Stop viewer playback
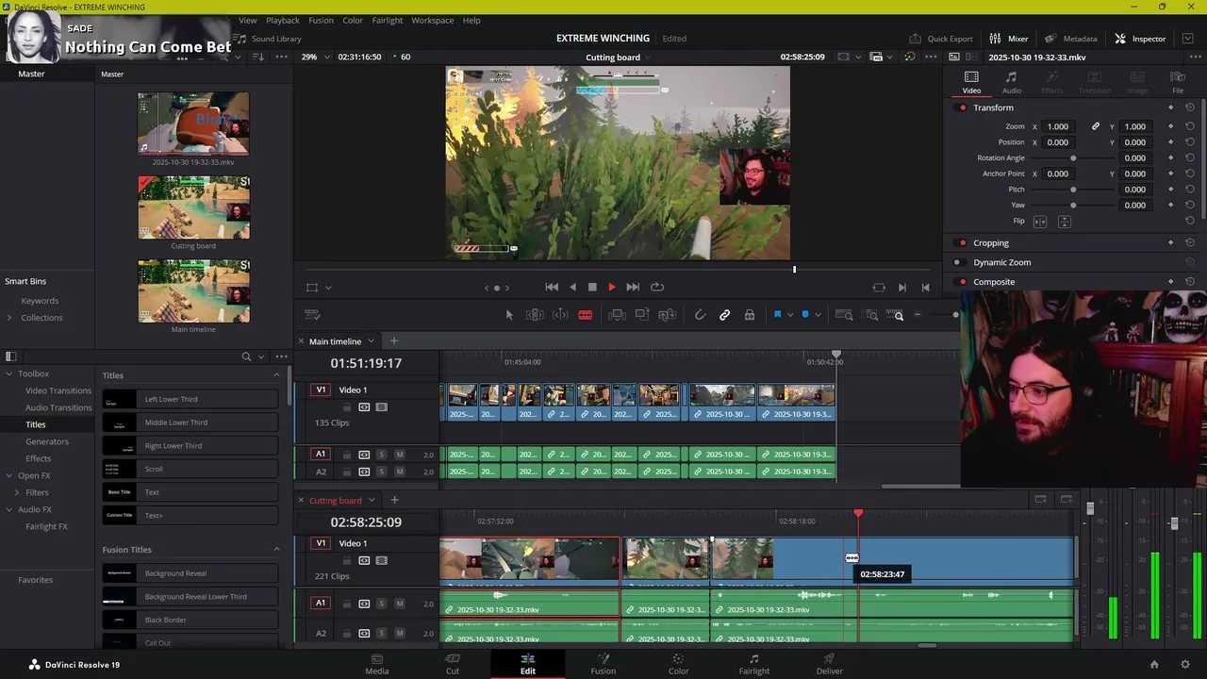The image size is (1207, 679). point(592,287)
